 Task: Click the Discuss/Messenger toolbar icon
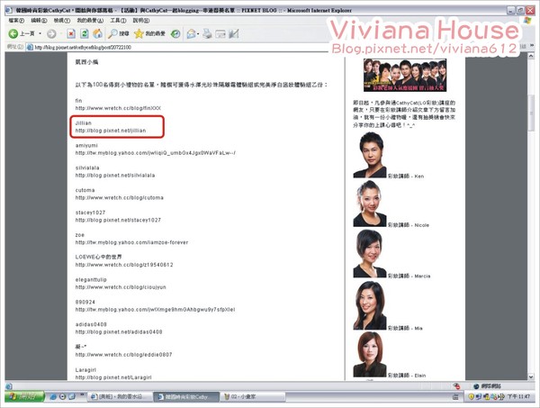(x=233, y=33)
